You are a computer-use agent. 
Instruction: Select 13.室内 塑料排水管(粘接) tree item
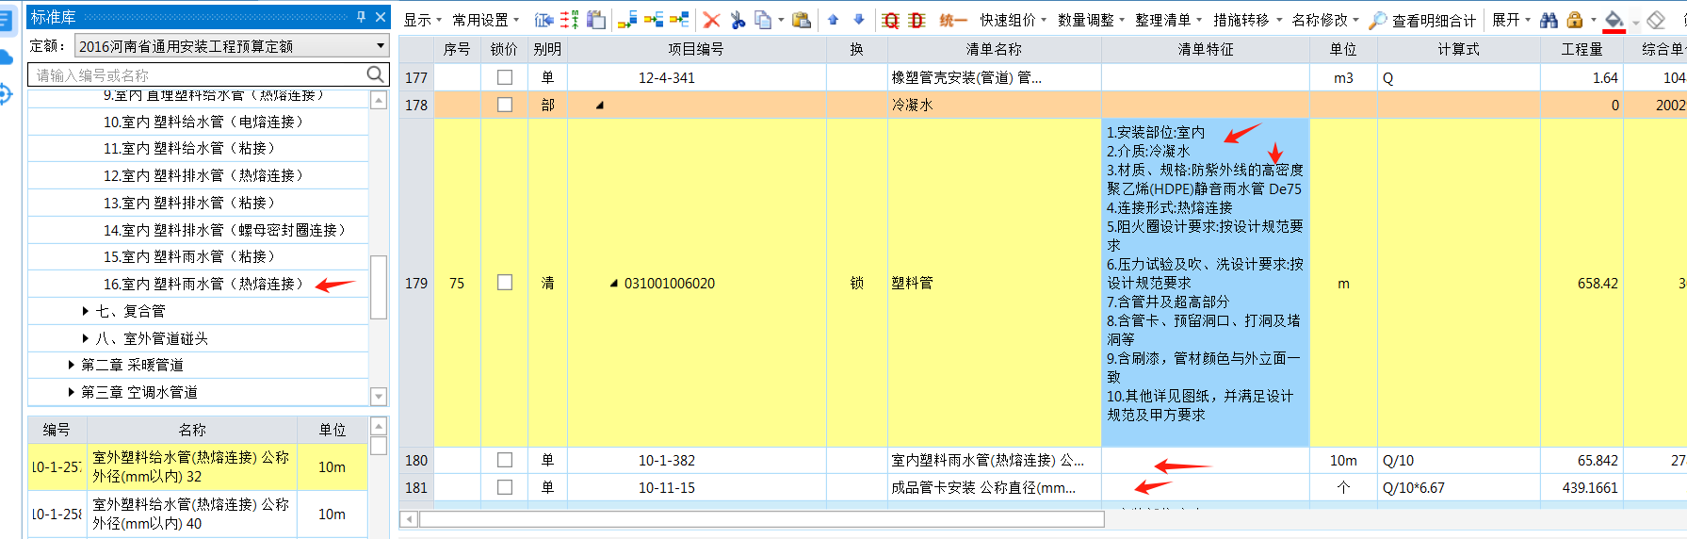(x=189, y=203)
